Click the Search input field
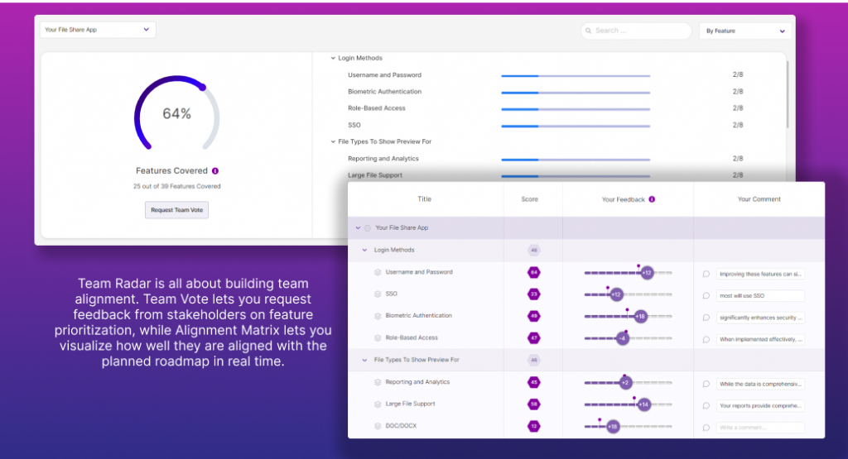The image size is (848, 459). point(640,31)
